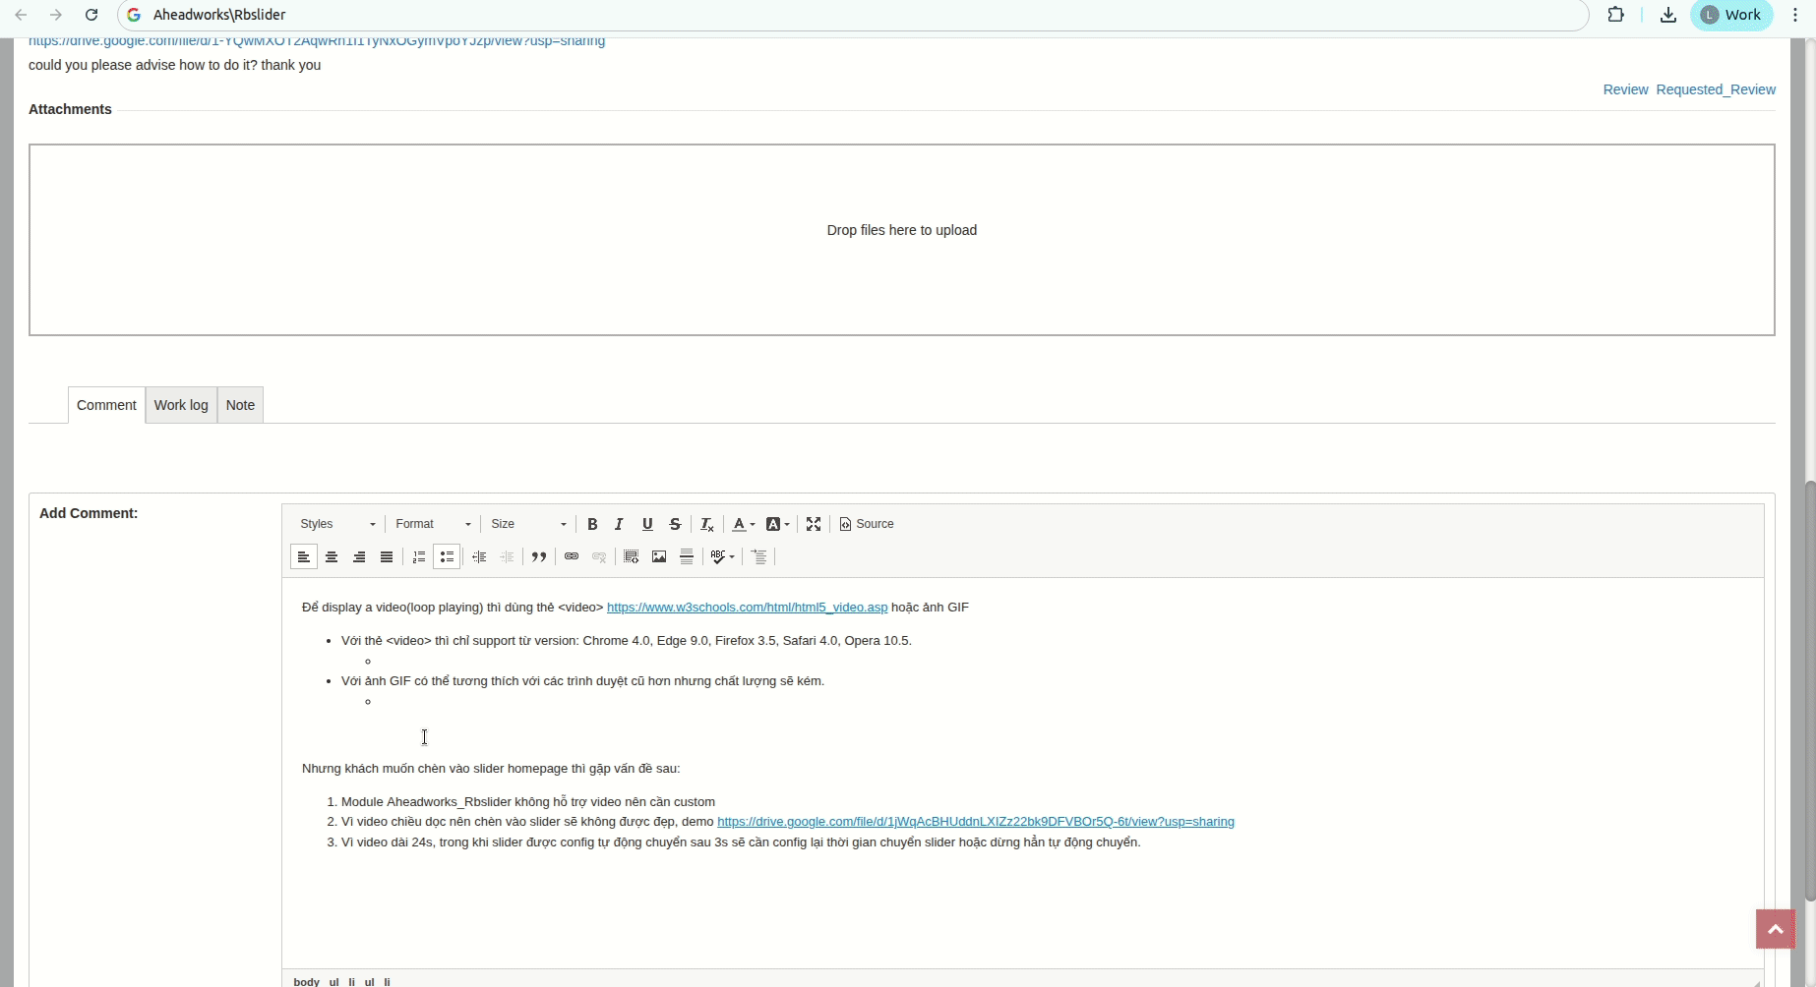Open the Note tab

click(240, 405)
